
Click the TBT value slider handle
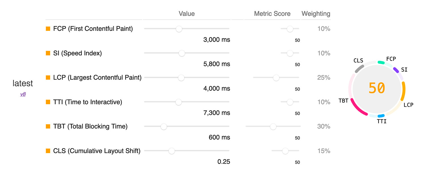[x=163, y=126]
